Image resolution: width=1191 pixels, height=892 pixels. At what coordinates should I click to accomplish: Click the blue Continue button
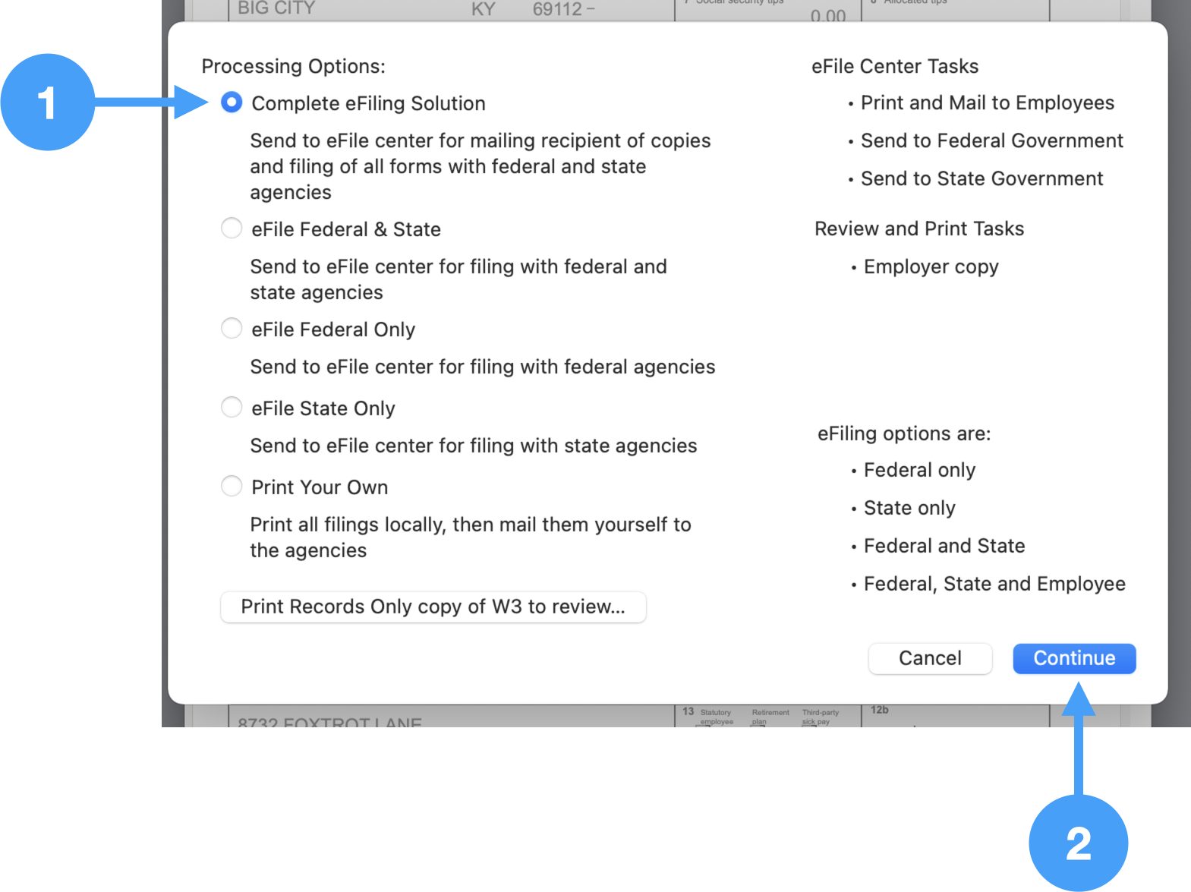[1073, 658]
